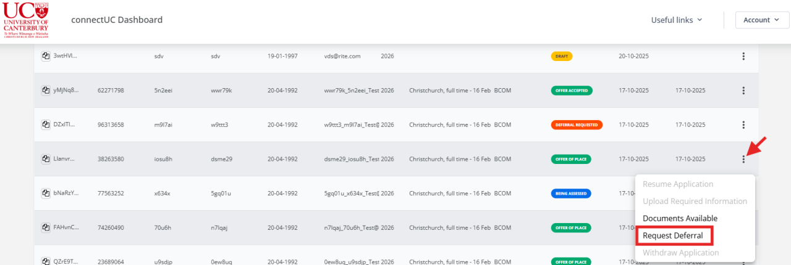Open three-dot menu for Deferral Requested row
Screen dimensions: 791x265
click(x=743, y=124)
